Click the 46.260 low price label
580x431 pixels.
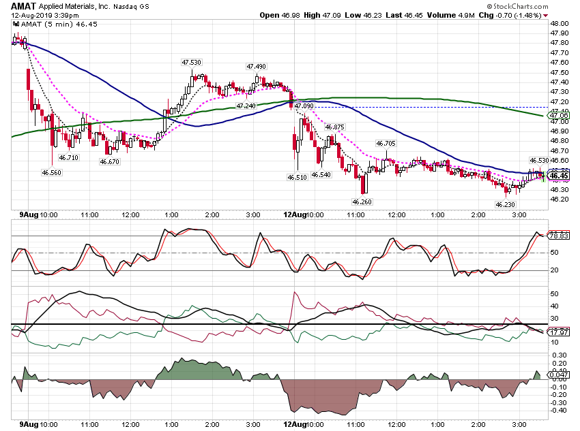pyautogui.click(x=362, y=202)
